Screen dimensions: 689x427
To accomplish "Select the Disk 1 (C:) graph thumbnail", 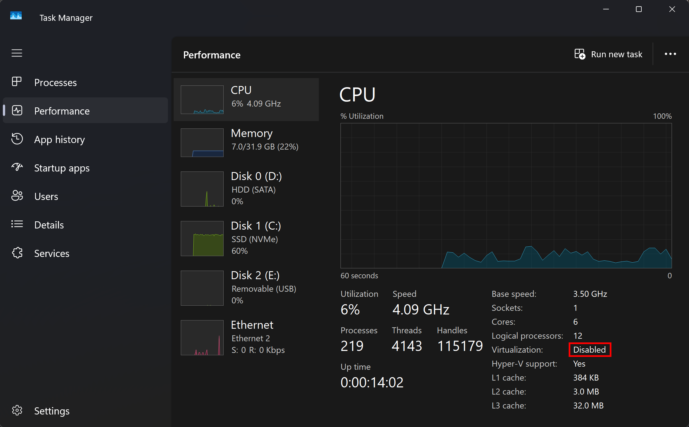I will (x=202, y=238).
